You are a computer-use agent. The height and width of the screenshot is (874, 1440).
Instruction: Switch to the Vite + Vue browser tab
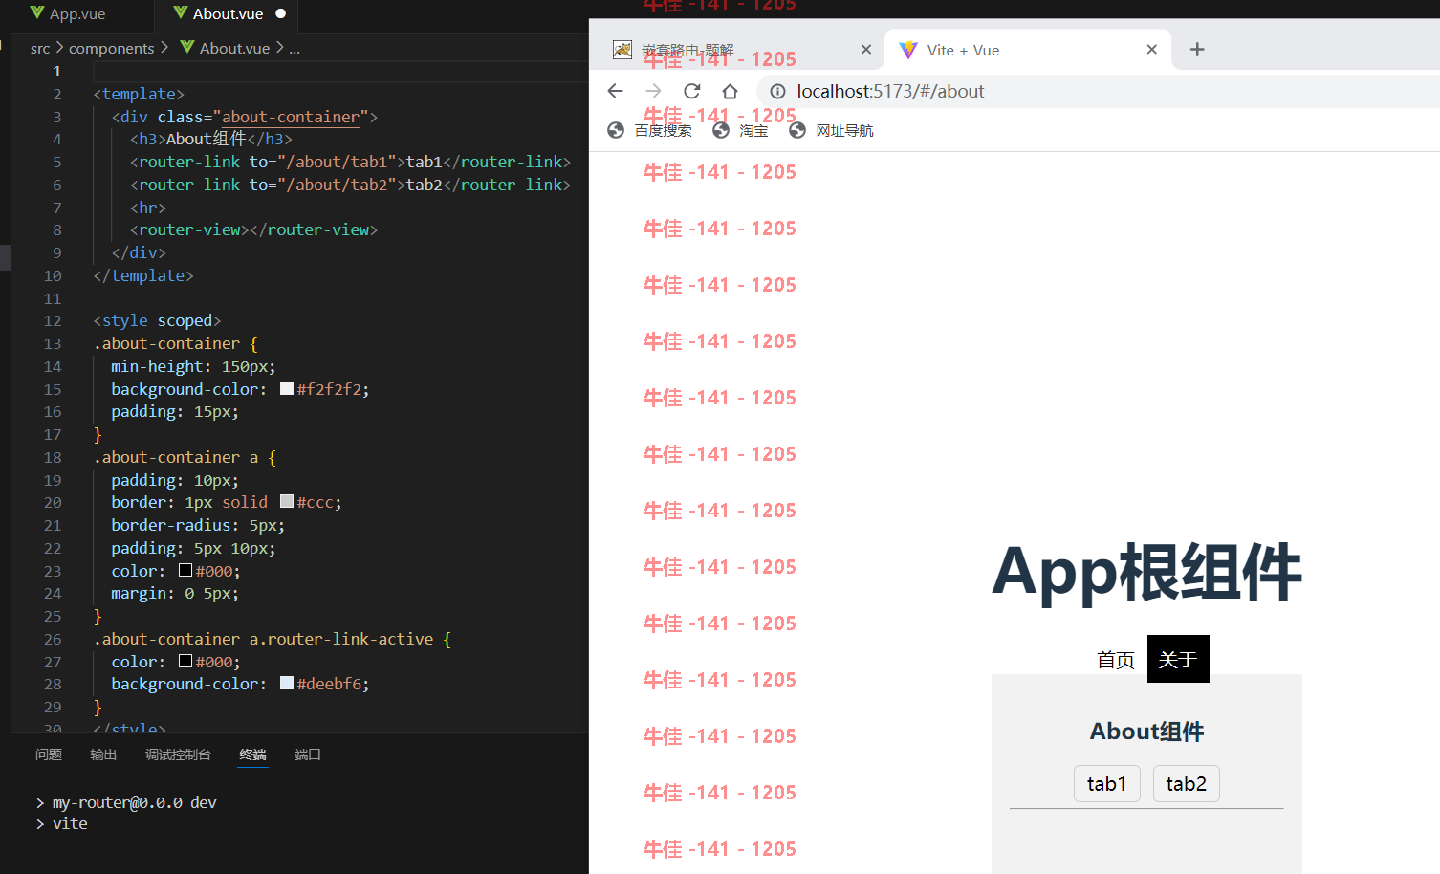coord(1026,50)
